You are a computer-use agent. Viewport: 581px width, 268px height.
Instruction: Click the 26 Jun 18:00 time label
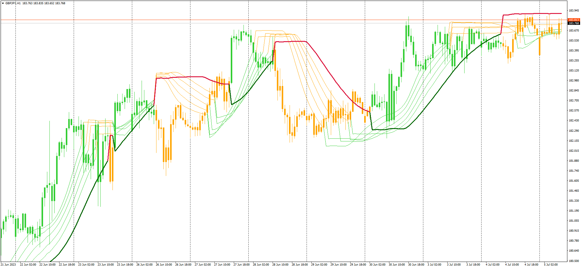click(183, 265)
